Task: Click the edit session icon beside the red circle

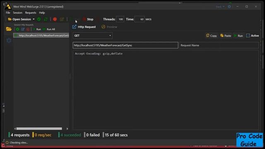Action: click(x=62, y=19)
